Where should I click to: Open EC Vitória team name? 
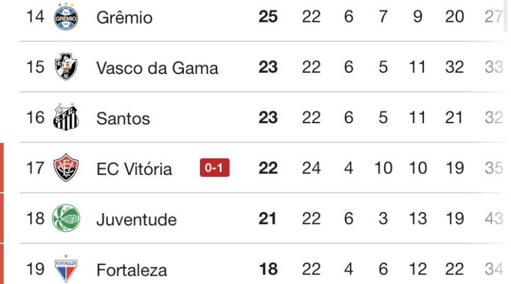click(x=134, y=169)
